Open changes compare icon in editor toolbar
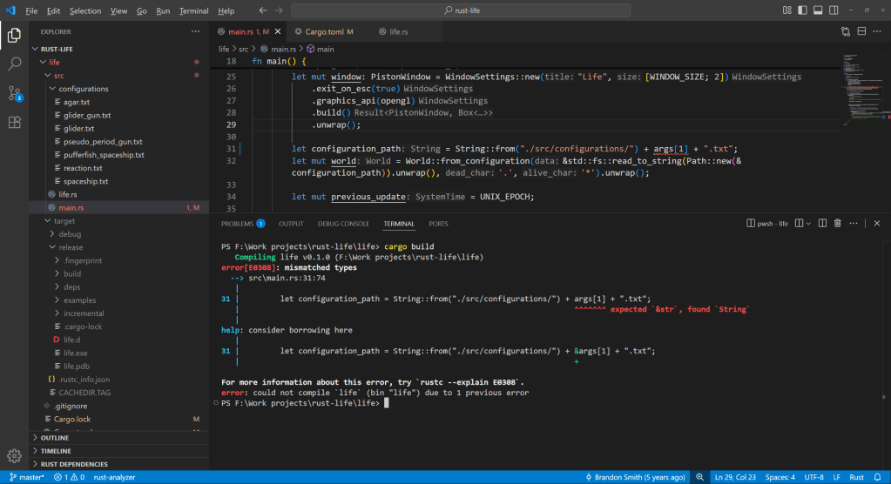The height and width of the screenshot is (484, 891). (846, 32)
